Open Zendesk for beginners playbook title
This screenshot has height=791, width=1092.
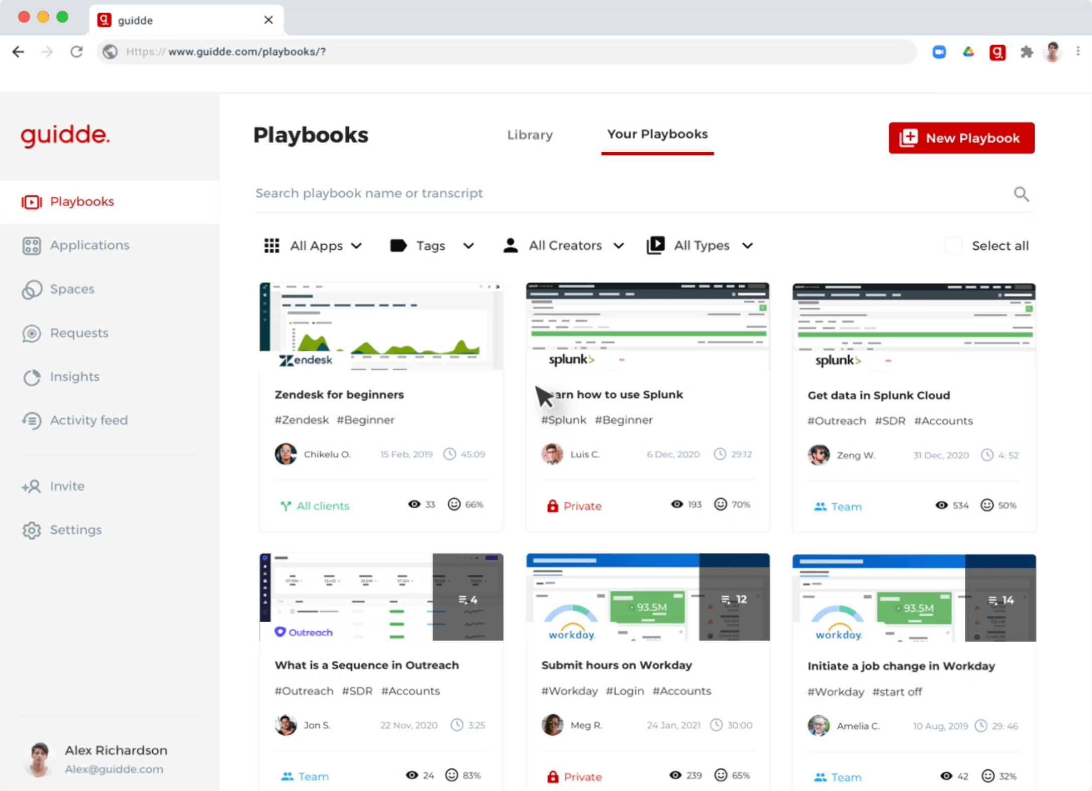(x=339, y=394)
